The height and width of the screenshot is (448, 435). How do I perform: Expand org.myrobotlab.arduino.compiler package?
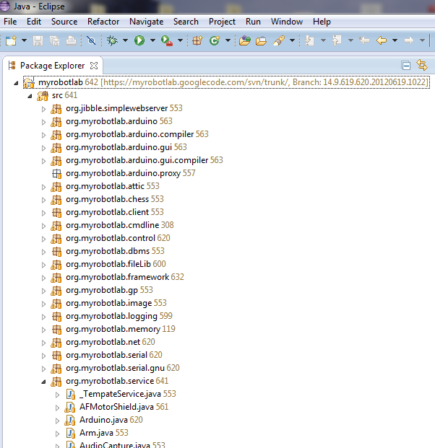pos(43,135)
